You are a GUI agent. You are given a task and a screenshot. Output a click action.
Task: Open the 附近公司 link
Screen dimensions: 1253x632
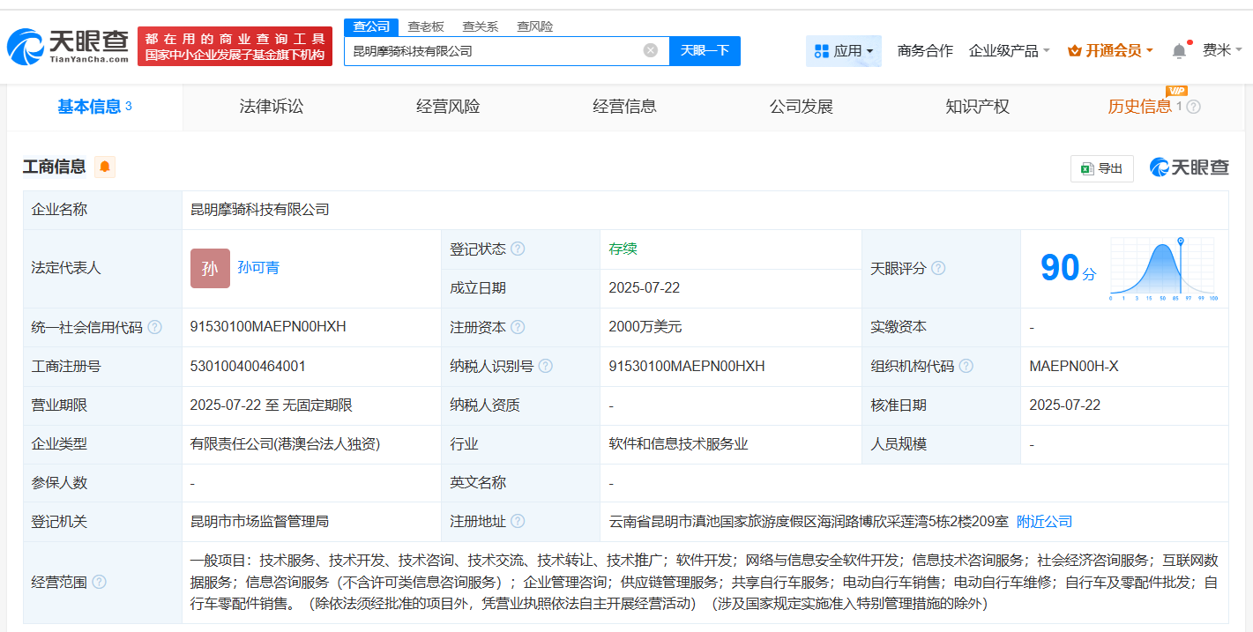click(x=1044, y=521)
